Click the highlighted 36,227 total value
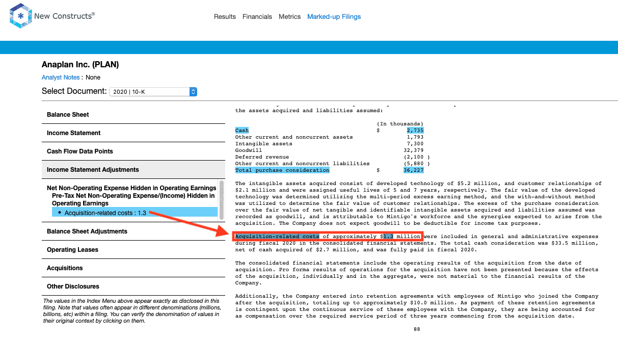Image resolution: width=618 pixels, height=340 pixels. click(413, 170)
